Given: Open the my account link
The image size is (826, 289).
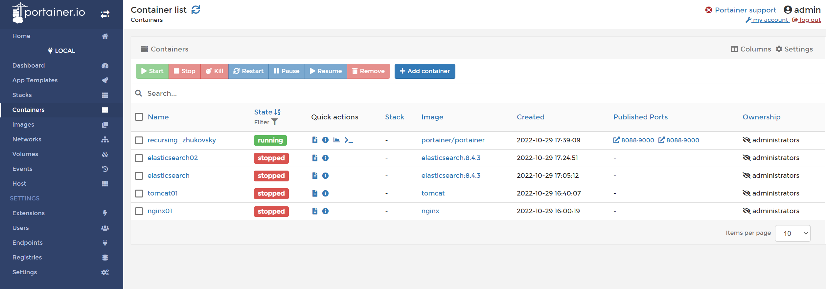Looking at the screenshot, I should pyautogui.click(x=767, y=20).
